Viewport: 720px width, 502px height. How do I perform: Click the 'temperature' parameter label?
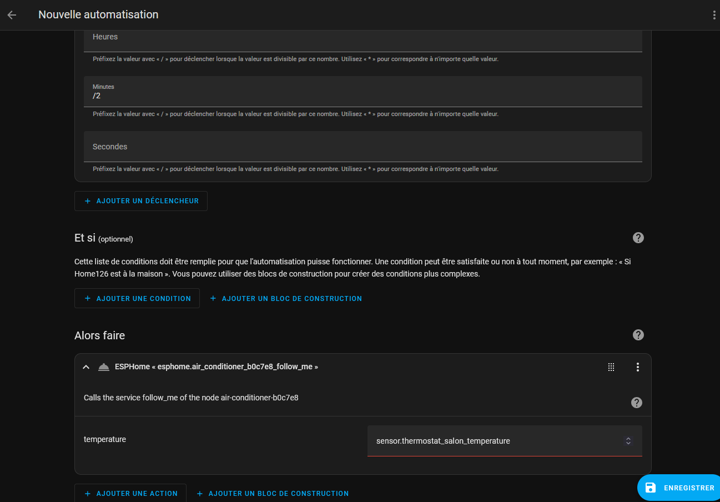pos(105,439)
